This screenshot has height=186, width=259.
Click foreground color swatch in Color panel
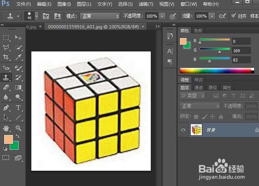point(183,41)
